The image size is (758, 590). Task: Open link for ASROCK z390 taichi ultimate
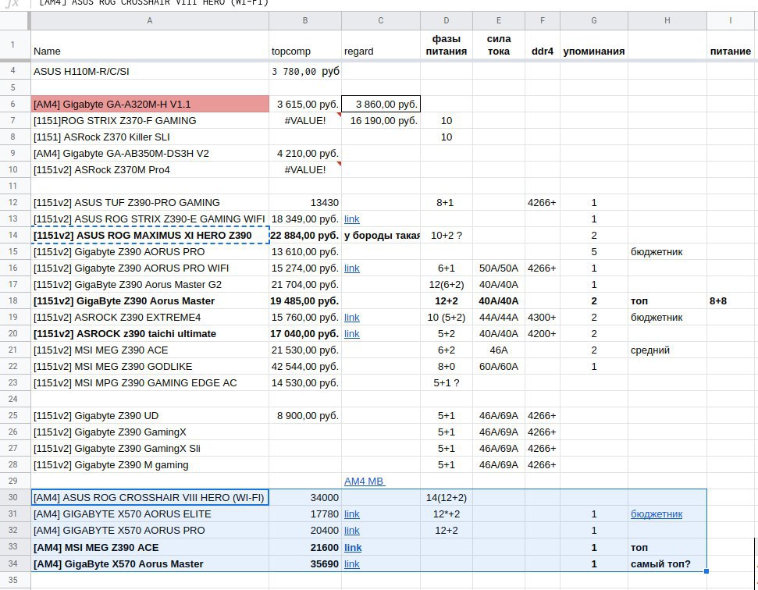point(351,334)
